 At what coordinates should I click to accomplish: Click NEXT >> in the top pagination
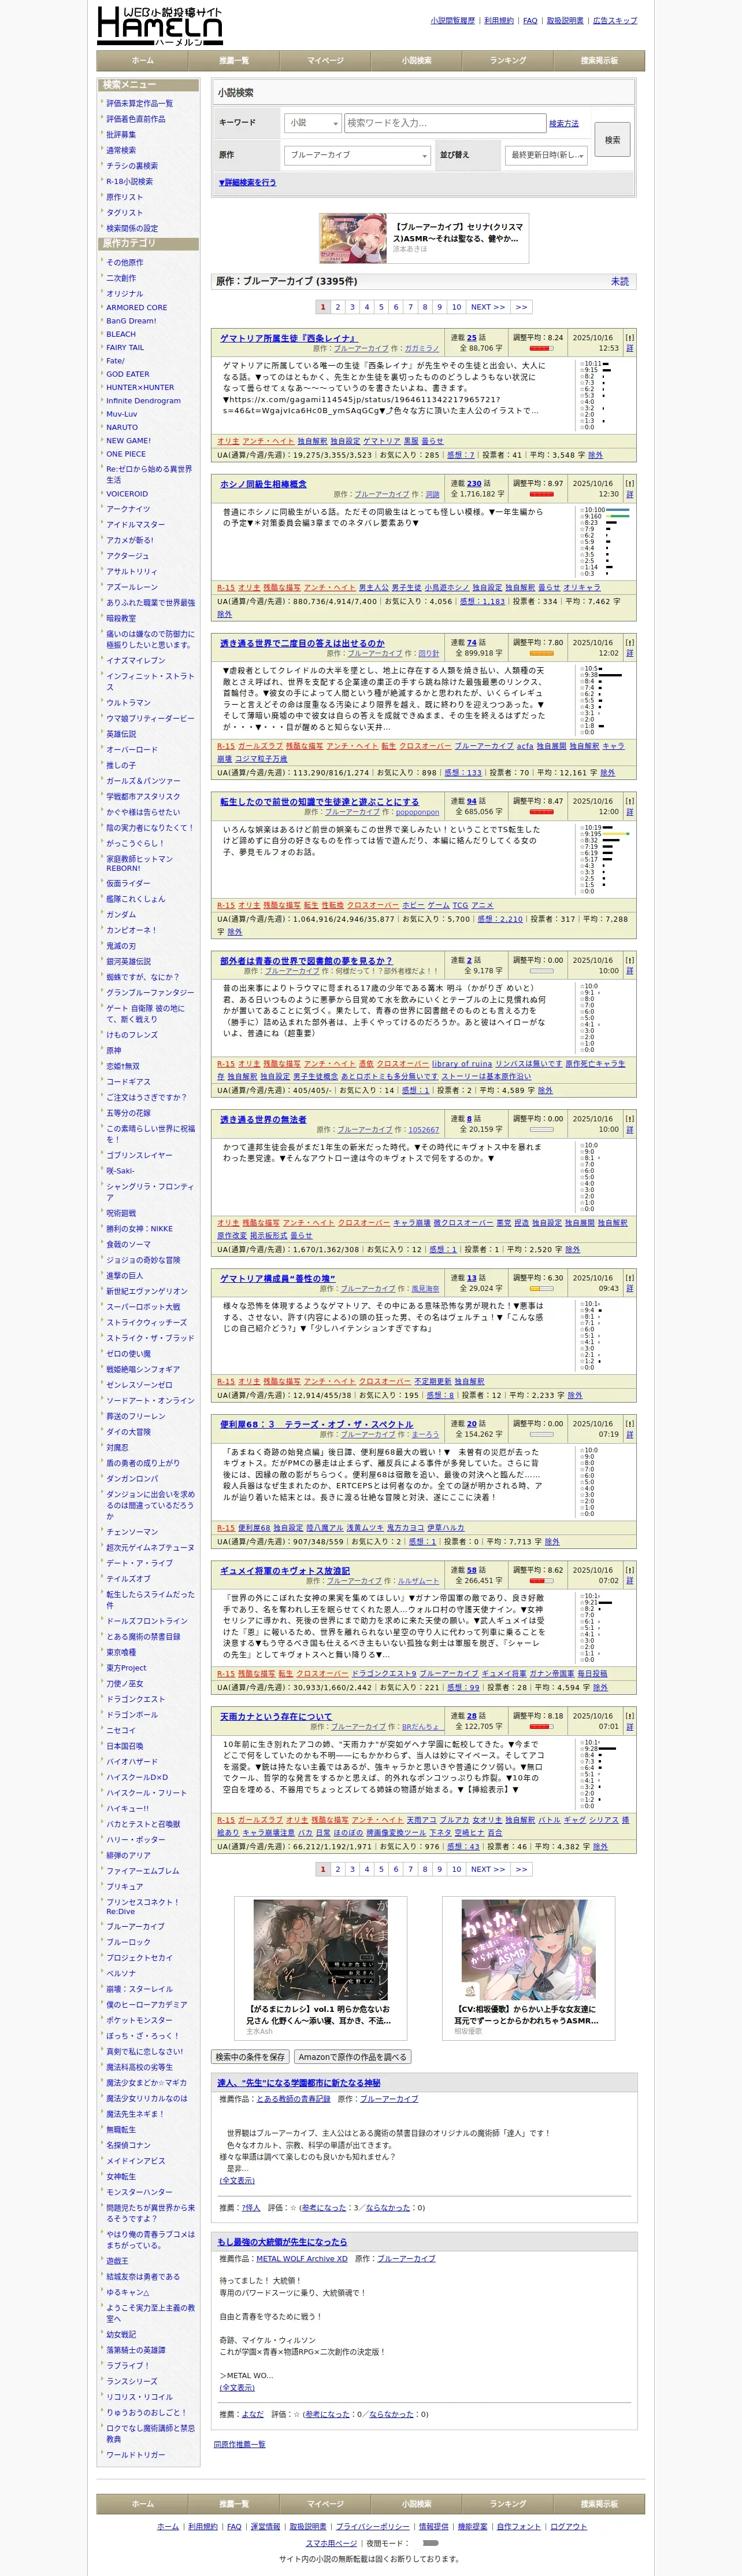tap(488, 307)
